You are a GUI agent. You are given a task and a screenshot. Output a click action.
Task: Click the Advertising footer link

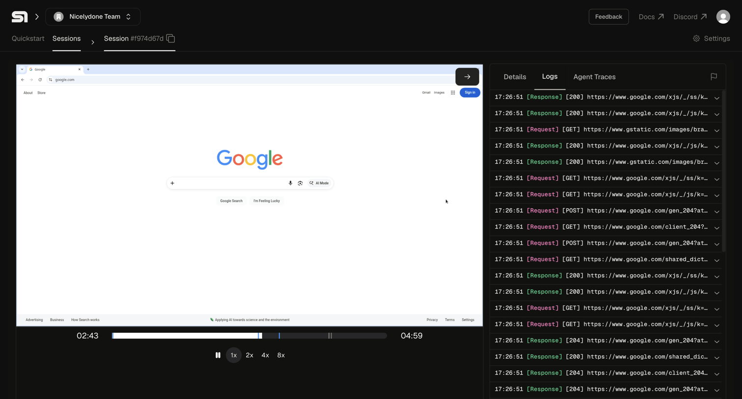pyautogui.click(x=34, y=320)
